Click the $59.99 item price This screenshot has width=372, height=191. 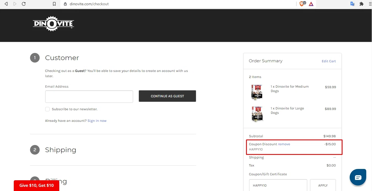pos(330,87)
